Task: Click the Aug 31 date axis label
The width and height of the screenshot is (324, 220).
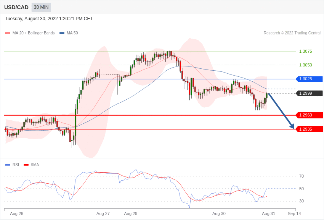Action: (x=268, y=214)
